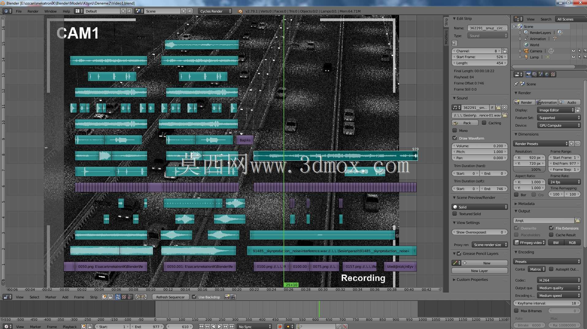Enable the Autosplit Output checkbox
Screen dimensions: 587x329
click(x=551, y=269)
